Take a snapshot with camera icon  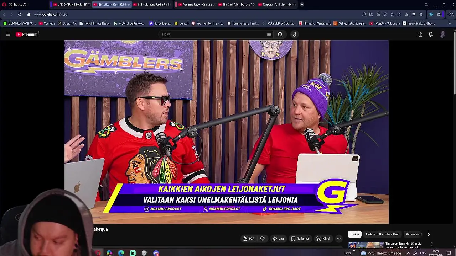[378, 15]
